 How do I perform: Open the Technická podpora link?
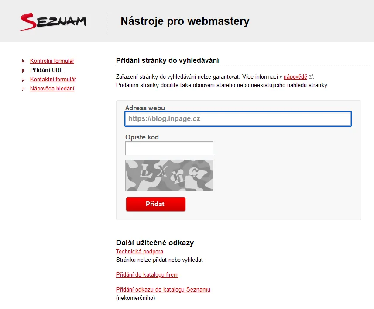[140, 251]
